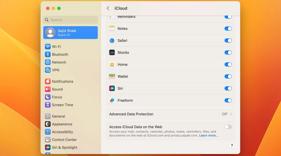Toggle Stocks iCloud sync switch
Screen dimensions: 281x156
(228, 53)
